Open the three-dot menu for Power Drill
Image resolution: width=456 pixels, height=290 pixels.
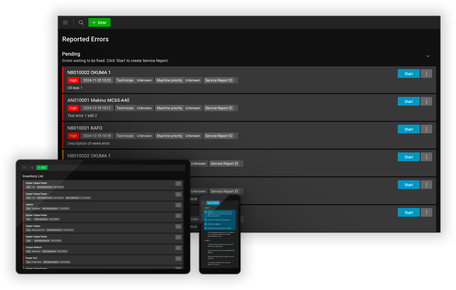(x=178, y=259)
